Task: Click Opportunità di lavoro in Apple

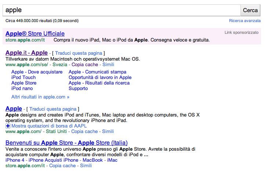Action: [x=100, y=78]
